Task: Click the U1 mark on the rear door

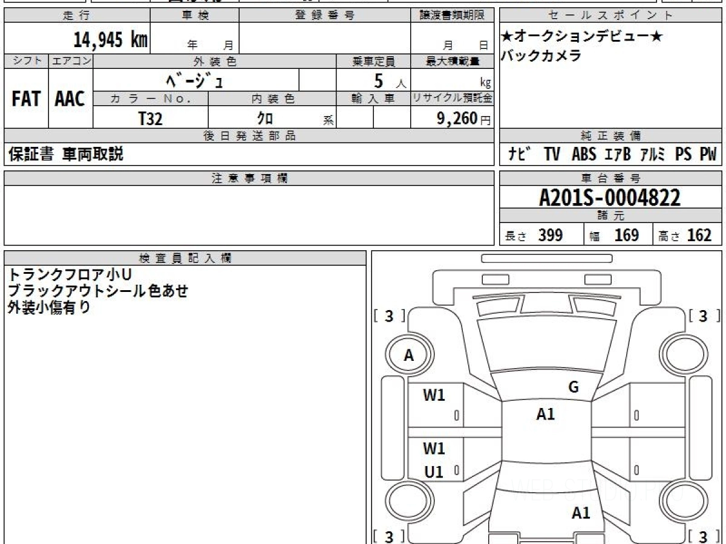Action: point(433,472)
